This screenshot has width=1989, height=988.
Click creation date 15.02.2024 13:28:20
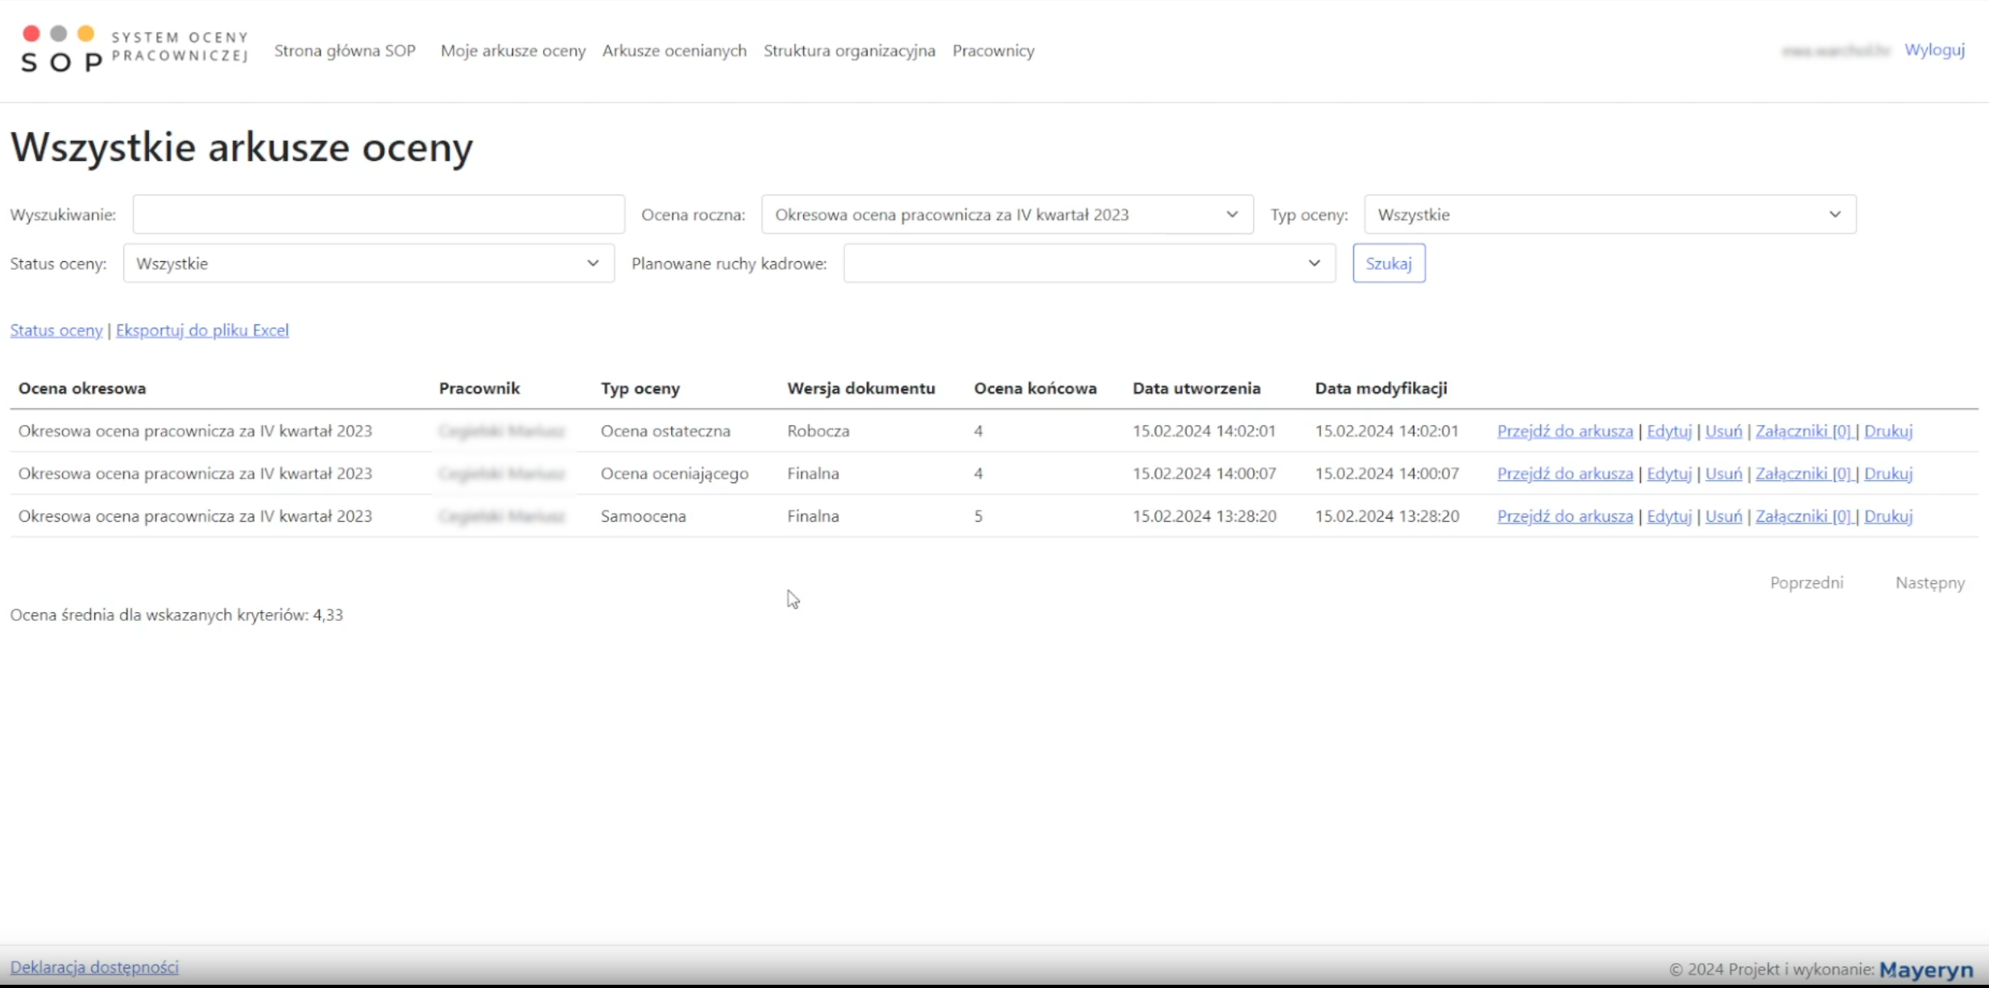coord(1204,516)
